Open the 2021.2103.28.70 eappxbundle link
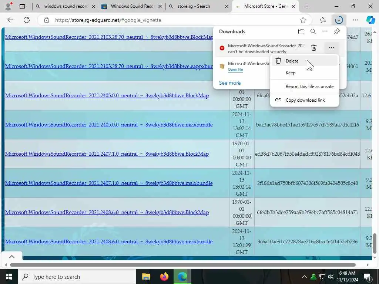This screenshot has width=379, height=284. pyautogui.click(x=109, y=66)
